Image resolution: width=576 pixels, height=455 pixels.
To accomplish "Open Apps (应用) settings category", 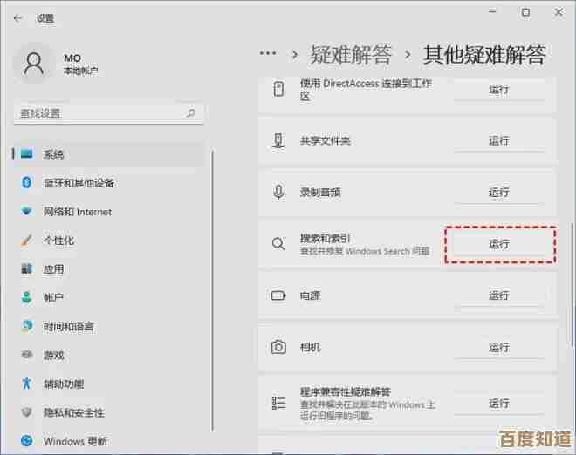I will 53,269.
